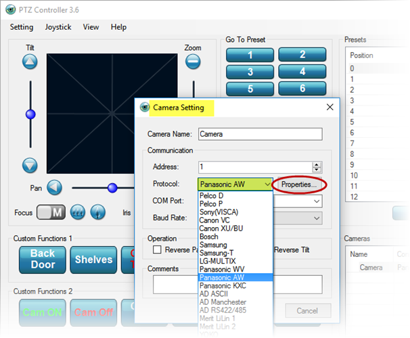410x338 pixels.
Task: Click the Cam ON button
Action: click(x=43, y=312)
